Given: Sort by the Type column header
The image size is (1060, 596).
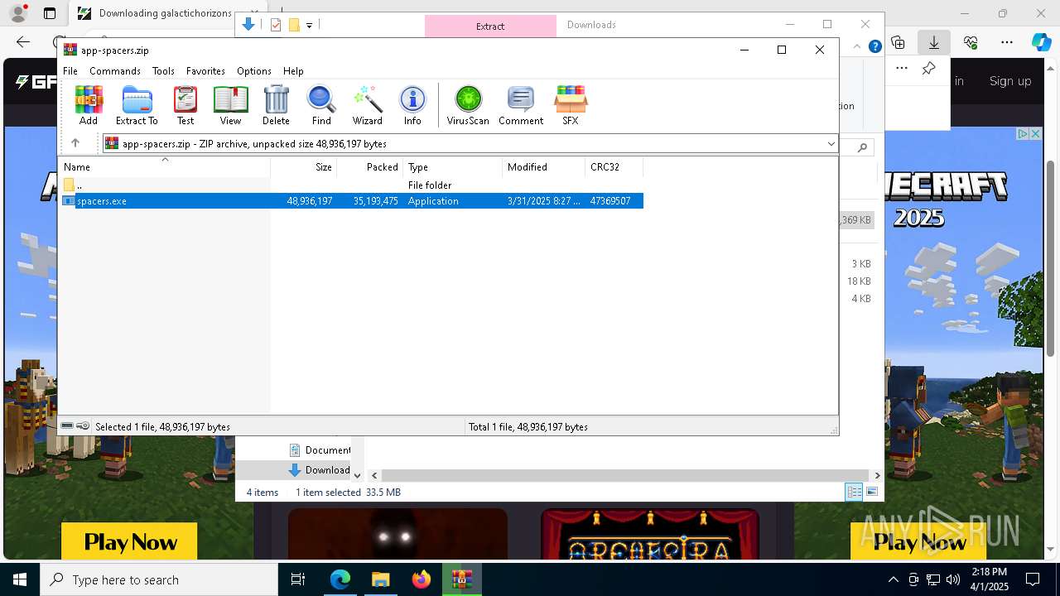Looking at the screenshot, I should pos(453,167).
